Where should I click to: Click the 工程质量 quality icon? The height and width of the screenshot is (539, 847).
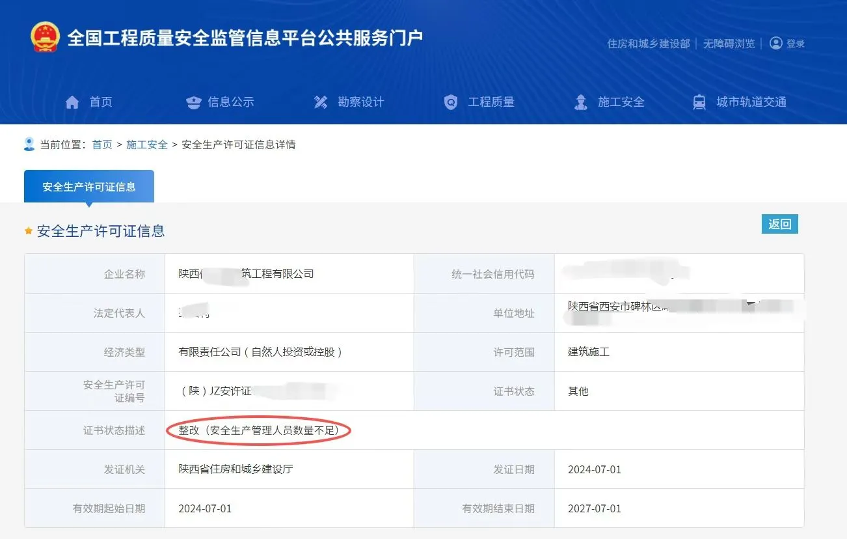[450, 102]
